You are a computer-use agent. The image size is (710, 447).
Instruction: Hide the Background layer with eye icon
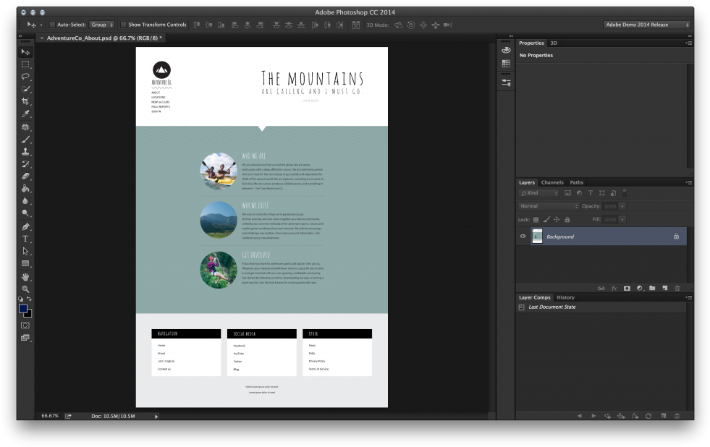[523, 237]
